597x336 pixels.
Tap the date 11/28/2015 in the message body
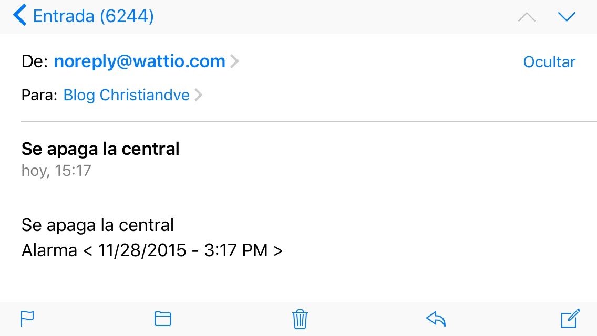click(x=142, y=250)
